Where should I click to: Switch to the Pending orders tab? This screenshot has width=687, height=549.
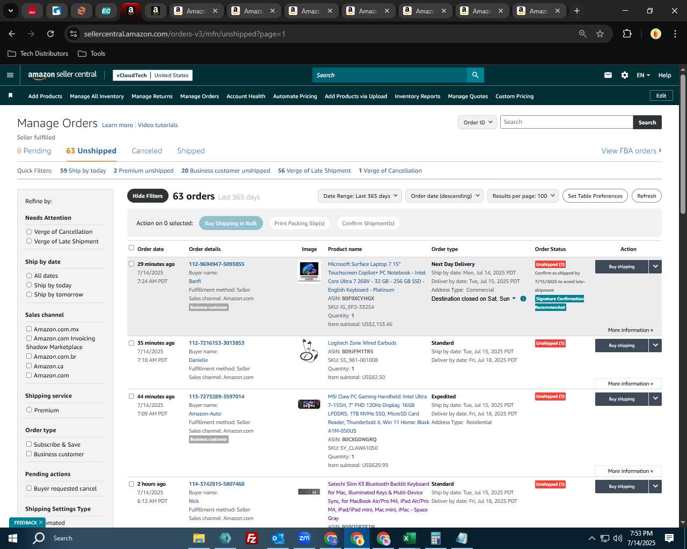coord(34,151)
